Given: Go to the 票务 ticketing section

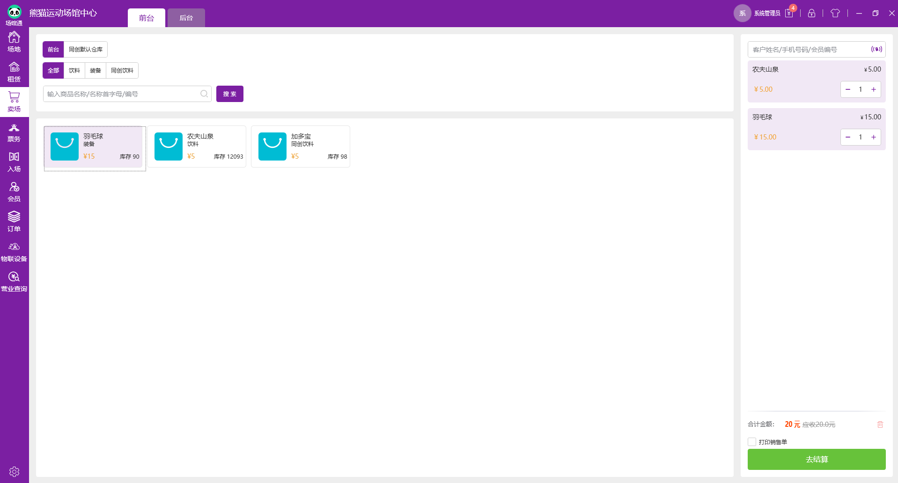Looking at the screenshot, I should pos(14,132).
